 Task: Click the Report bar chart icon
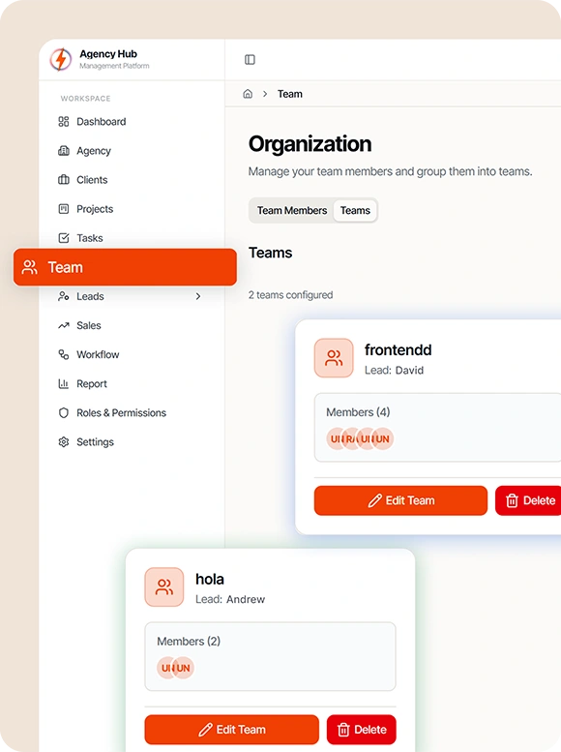coord(63,383)
